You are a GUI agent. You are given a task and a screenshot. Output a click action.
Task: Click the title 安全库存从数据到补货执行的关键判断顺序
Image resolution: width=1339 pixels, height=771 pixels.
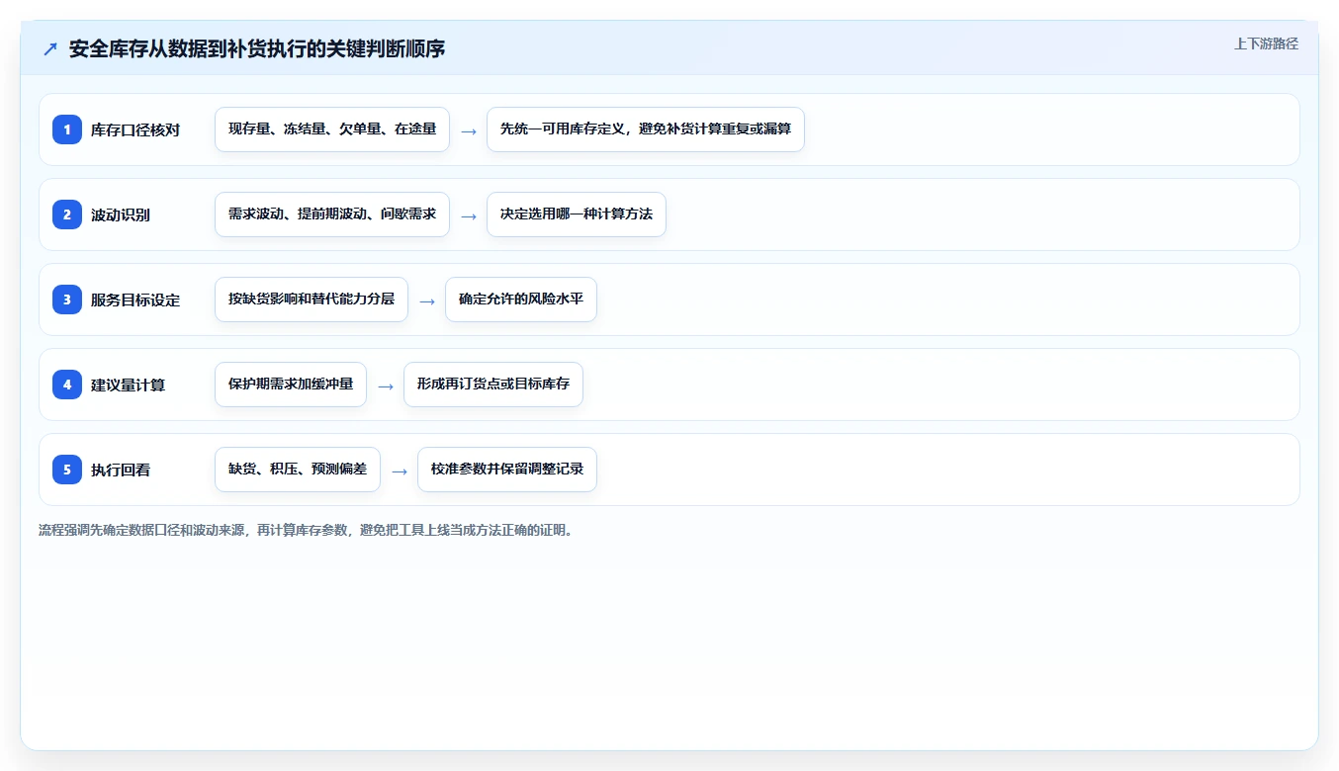[257, 48]
